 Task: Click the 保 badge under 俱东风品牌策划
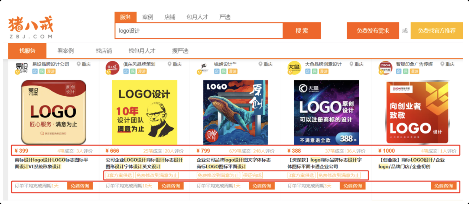[x=133, y=71]
